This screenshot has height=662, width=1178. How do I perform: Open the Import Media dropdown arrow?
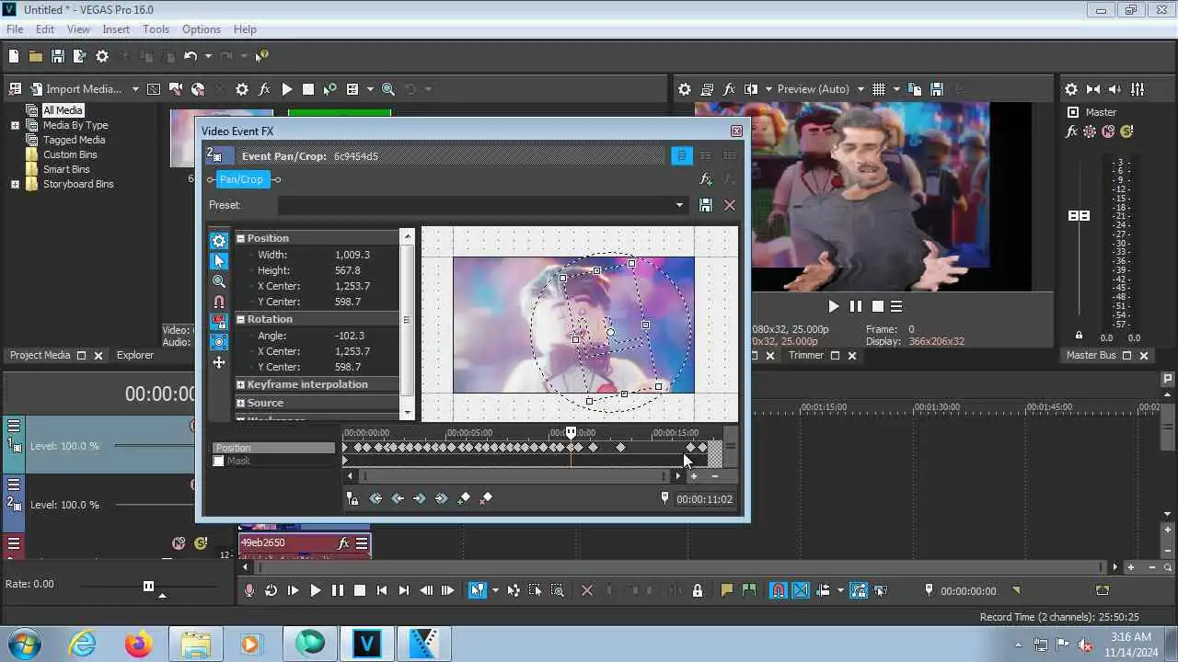click(135, 89)
